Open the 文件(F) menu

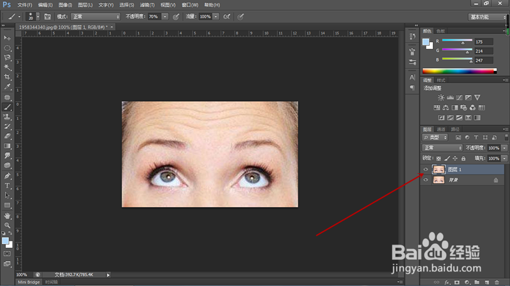25,5
